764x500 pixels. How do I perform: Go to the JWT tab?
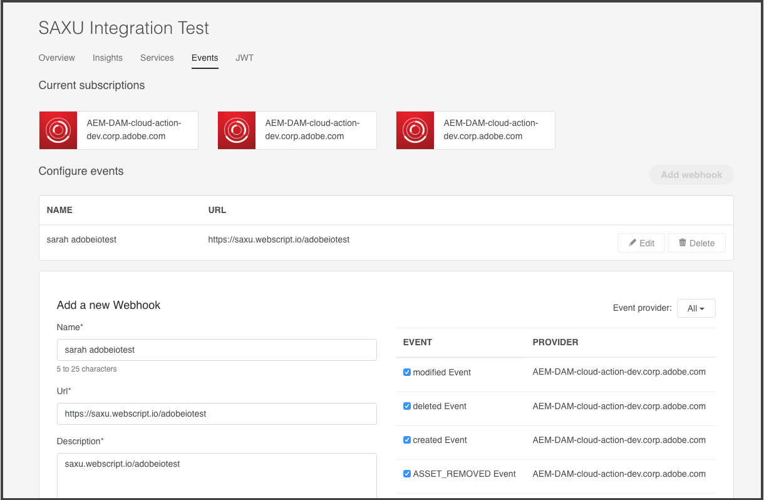pos(245,58)
